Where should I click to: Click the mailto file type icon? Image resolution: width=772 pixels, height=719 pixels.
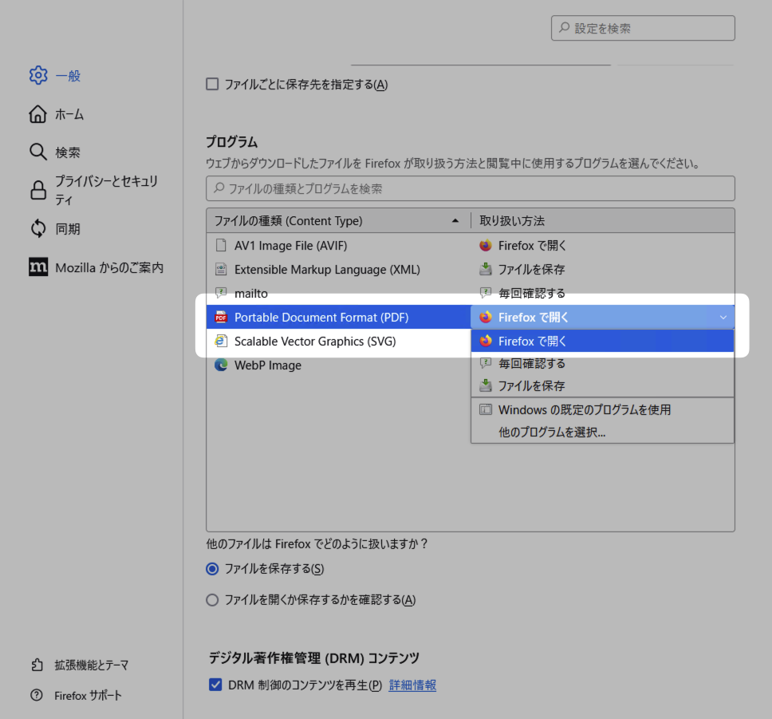click(221, 293)
